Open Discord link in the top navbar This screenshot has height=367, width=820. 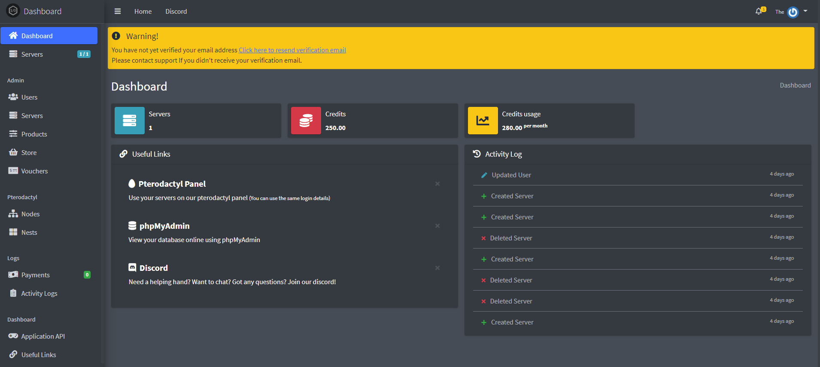click(176, 12)
